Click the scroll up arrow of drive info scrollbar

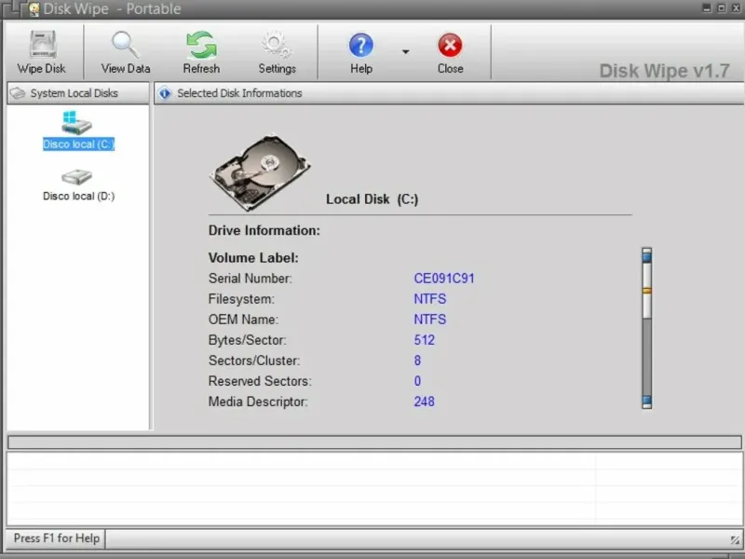click(646, 255)
